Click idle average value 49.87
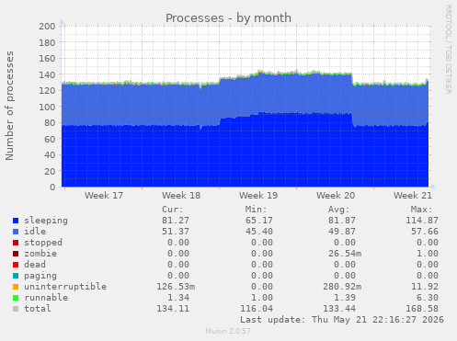 (x=342, y=232)
